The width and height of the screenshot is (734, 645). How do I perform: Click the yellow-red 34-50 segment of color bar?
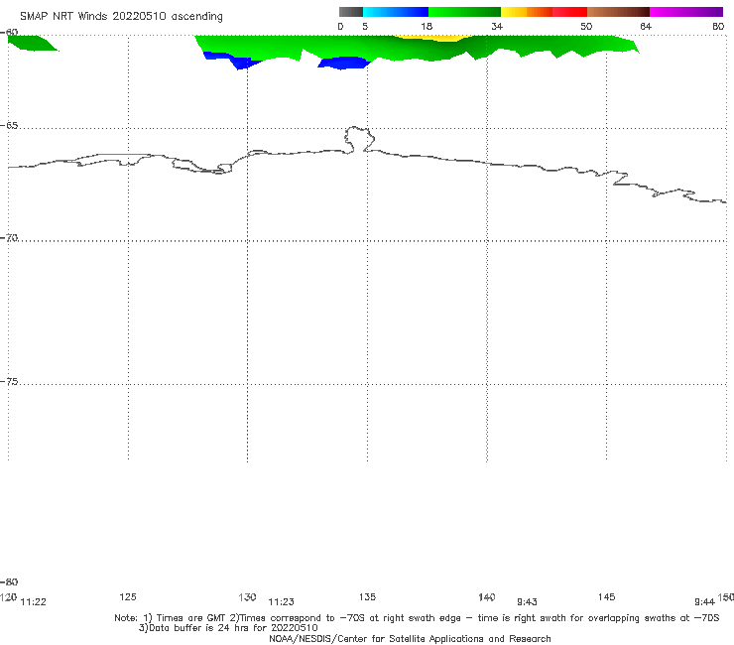point(544,12)
